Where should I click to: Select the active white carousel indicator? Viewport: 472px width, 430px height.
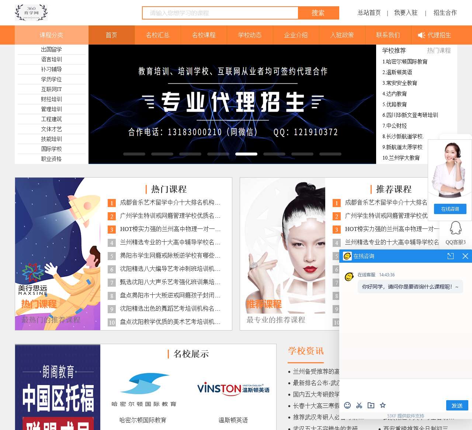pos(246,154)
